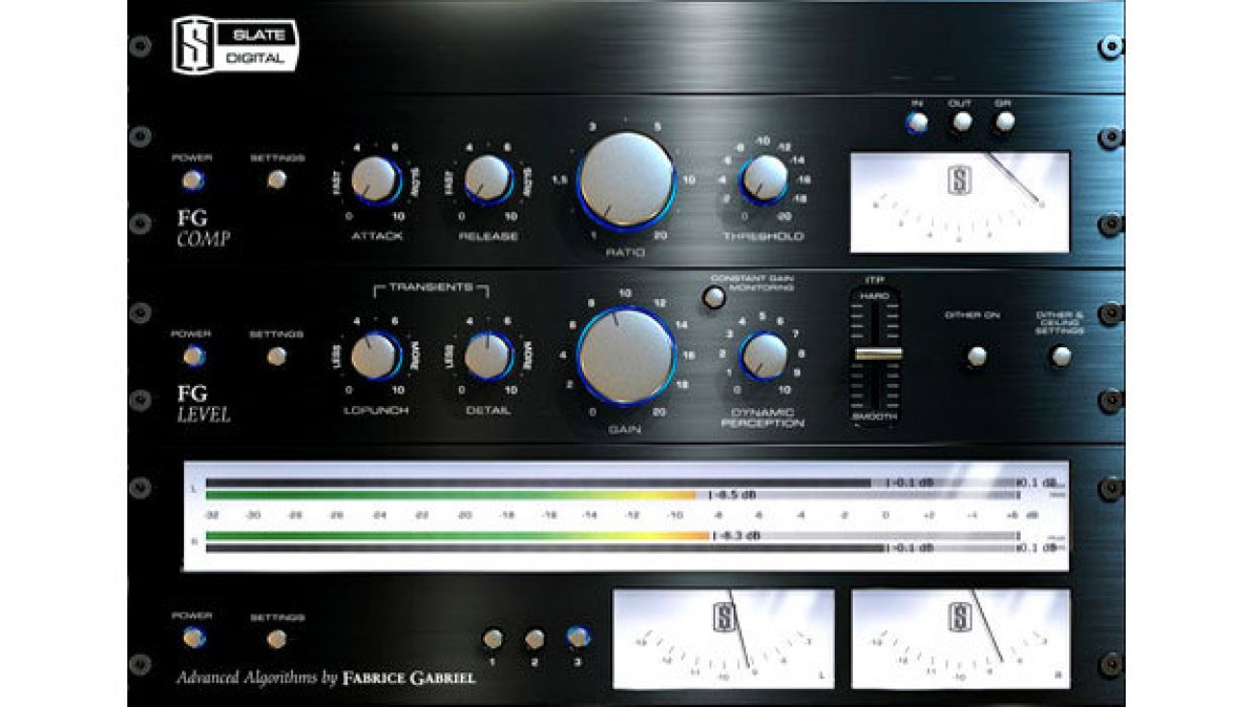This screenshot has width=1253, height=707.
Task: Toggle Constant Gain Monitoring button
Action: pos(714,298)
